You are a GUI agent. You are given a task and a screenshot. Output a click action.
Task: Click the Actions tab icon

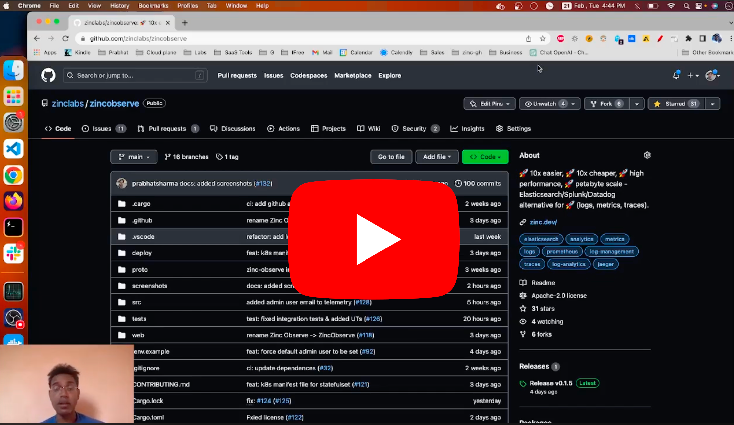point(271,128)
